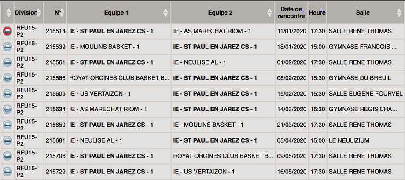Viewport: 405px width, 180px height.
Task: Click the red-circled printer icon for match 215514
Action: tap(7, 31)
